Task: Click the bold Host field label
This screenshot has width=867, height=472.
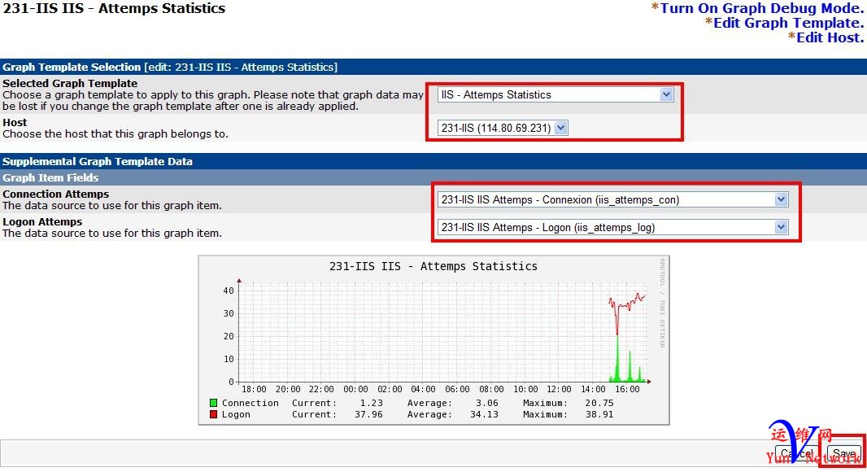Action: [15, 122]
